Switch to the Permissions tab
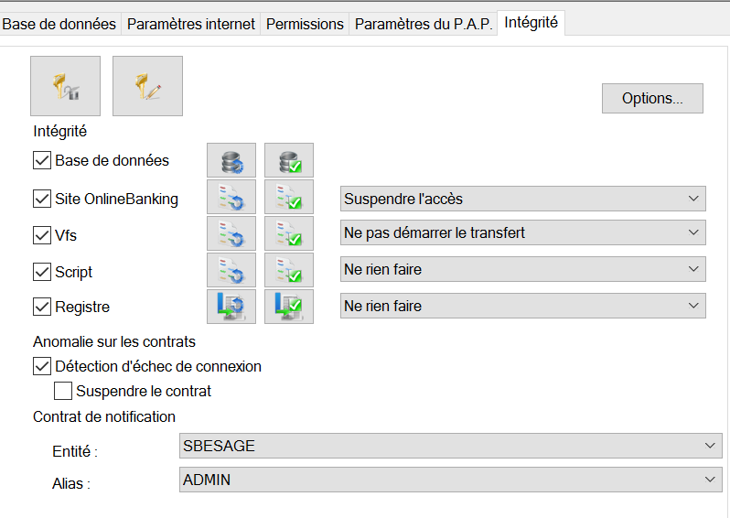This screenshot has height=518, width=730. pyautogui.click(x=305, y=25)
